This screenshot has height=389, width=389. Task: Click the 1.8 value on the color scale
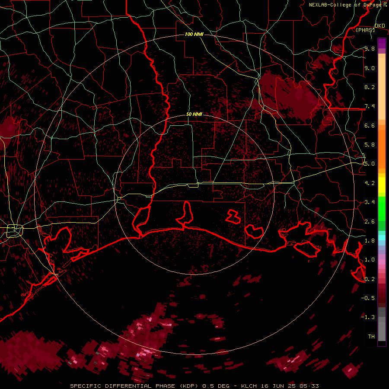pyautogui.click(x=370, y=241)
